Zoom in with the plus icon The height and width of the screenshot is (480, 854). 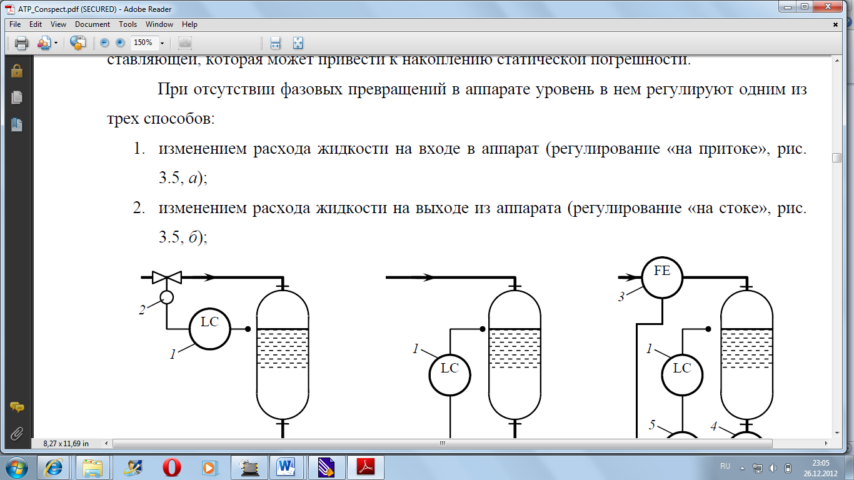pyautogui.click(x=120, y=43)
